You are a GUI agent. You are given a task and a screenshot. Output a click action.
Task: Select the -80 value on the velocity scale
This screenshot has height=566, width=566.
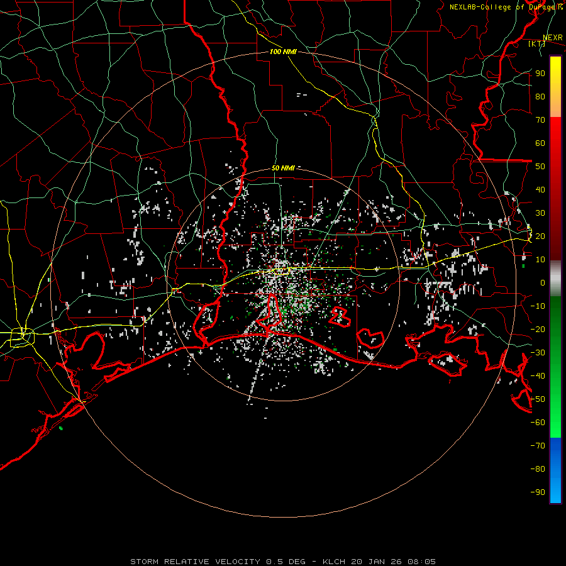538,469
